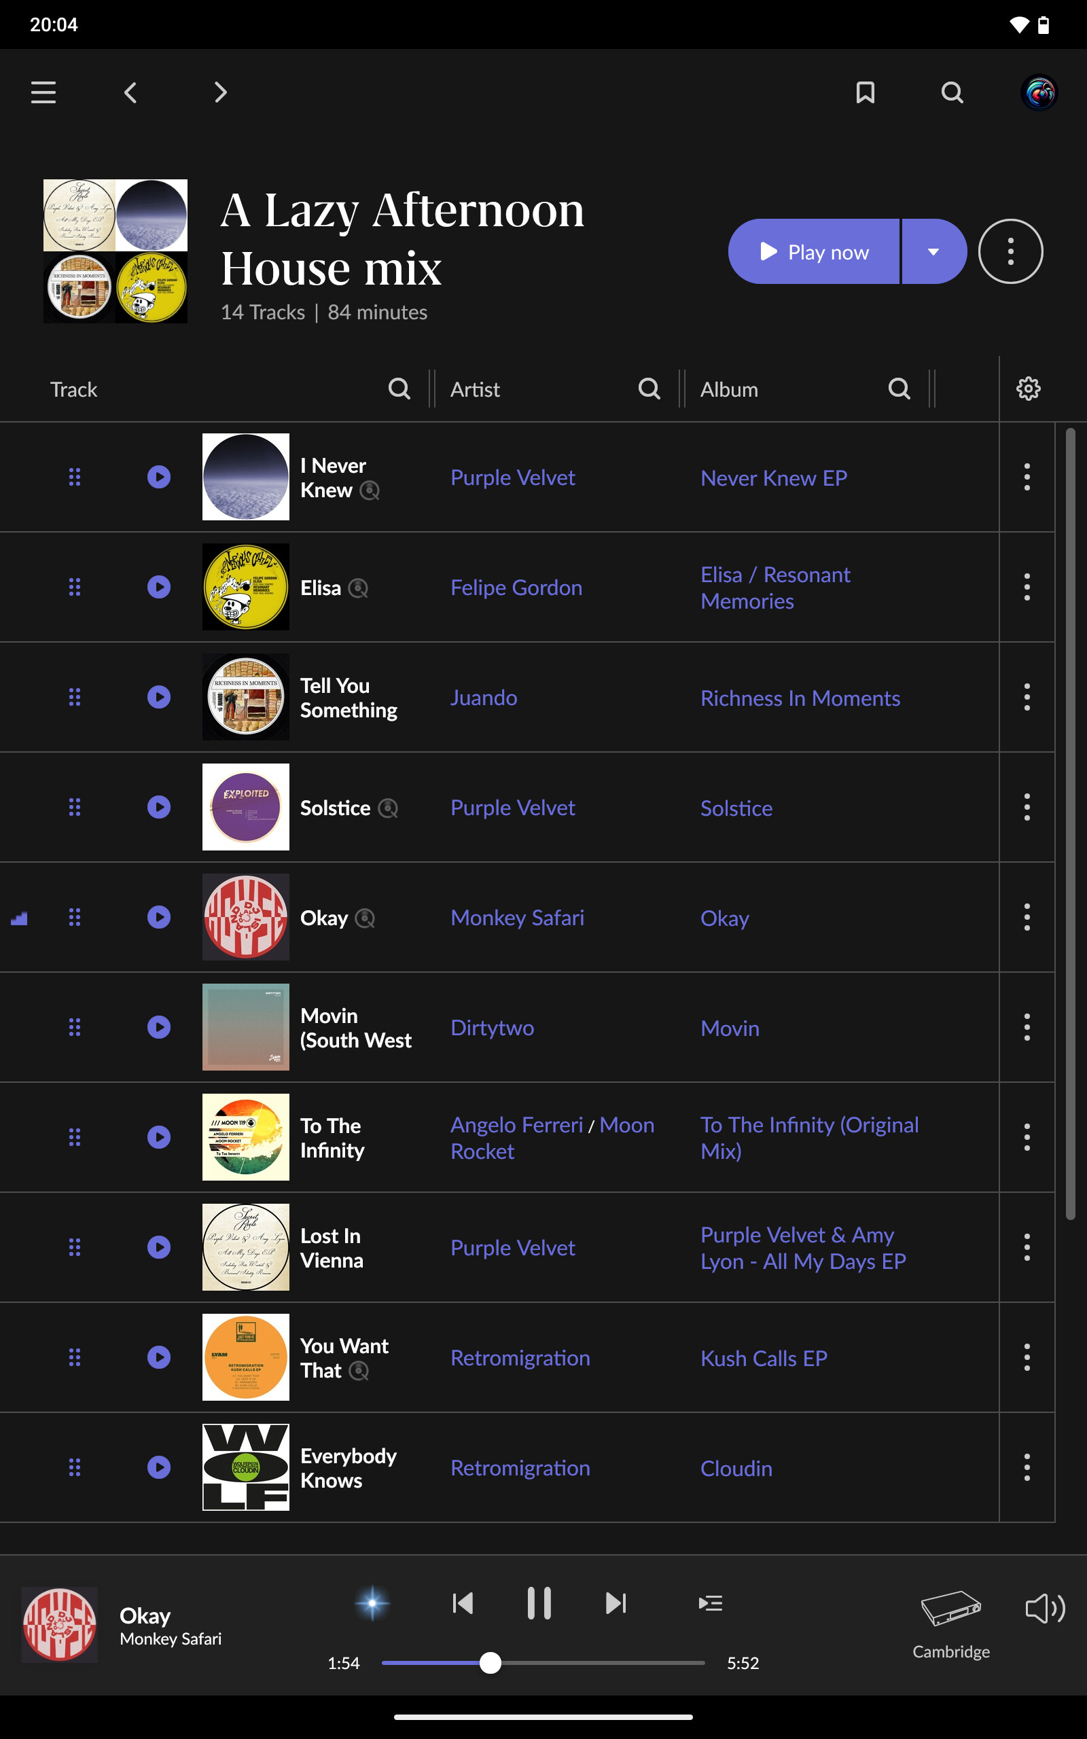Open artist Angelo Ferreri link
This screenshot has width=1087, height=1739.
[x=516, y=1125]
